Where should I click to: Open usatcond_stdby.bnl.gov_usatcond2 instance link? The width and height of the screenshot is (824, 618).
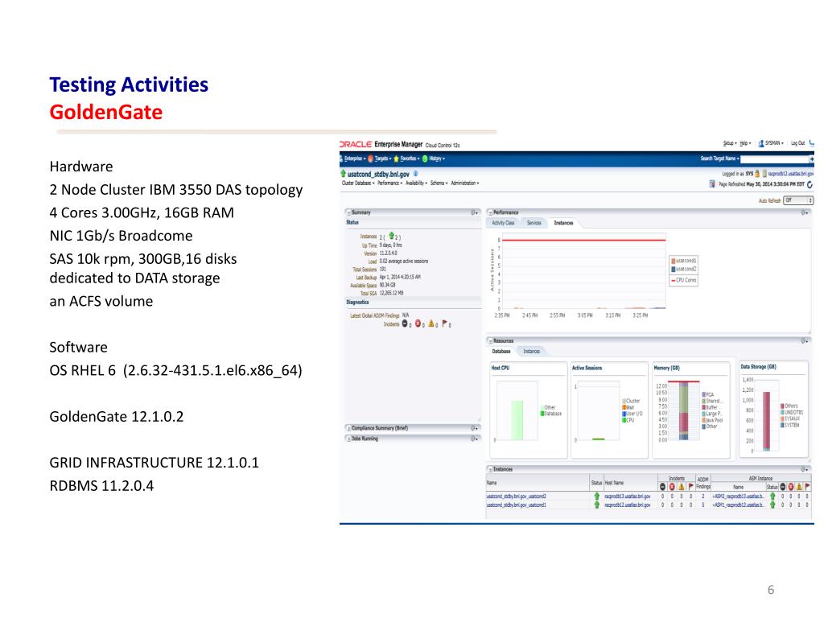coord(516,496)
